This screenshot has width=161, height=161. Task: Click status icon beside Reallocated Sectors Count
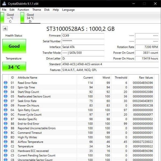(6, 96)
